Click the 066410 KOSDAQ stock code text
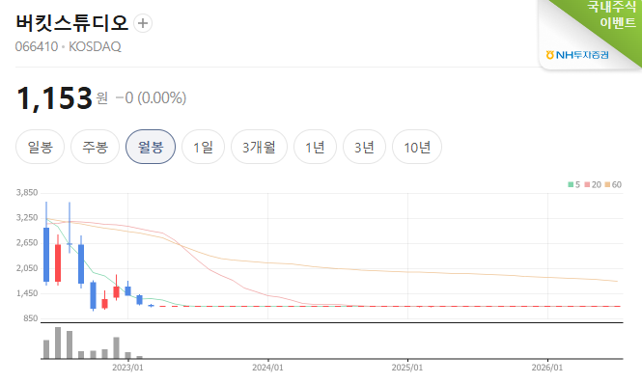Screen dimensions: 642x384 tap(68, 46)
